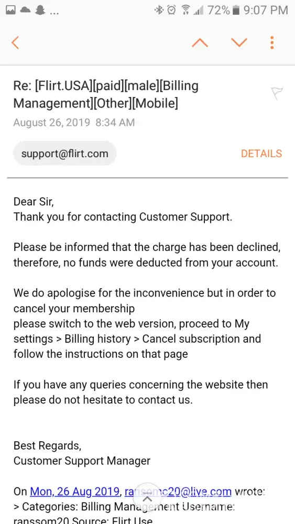Tap the support@flirt.com sender chip
295x524 pixels.
pyautogui.click(x=64, y=154)
